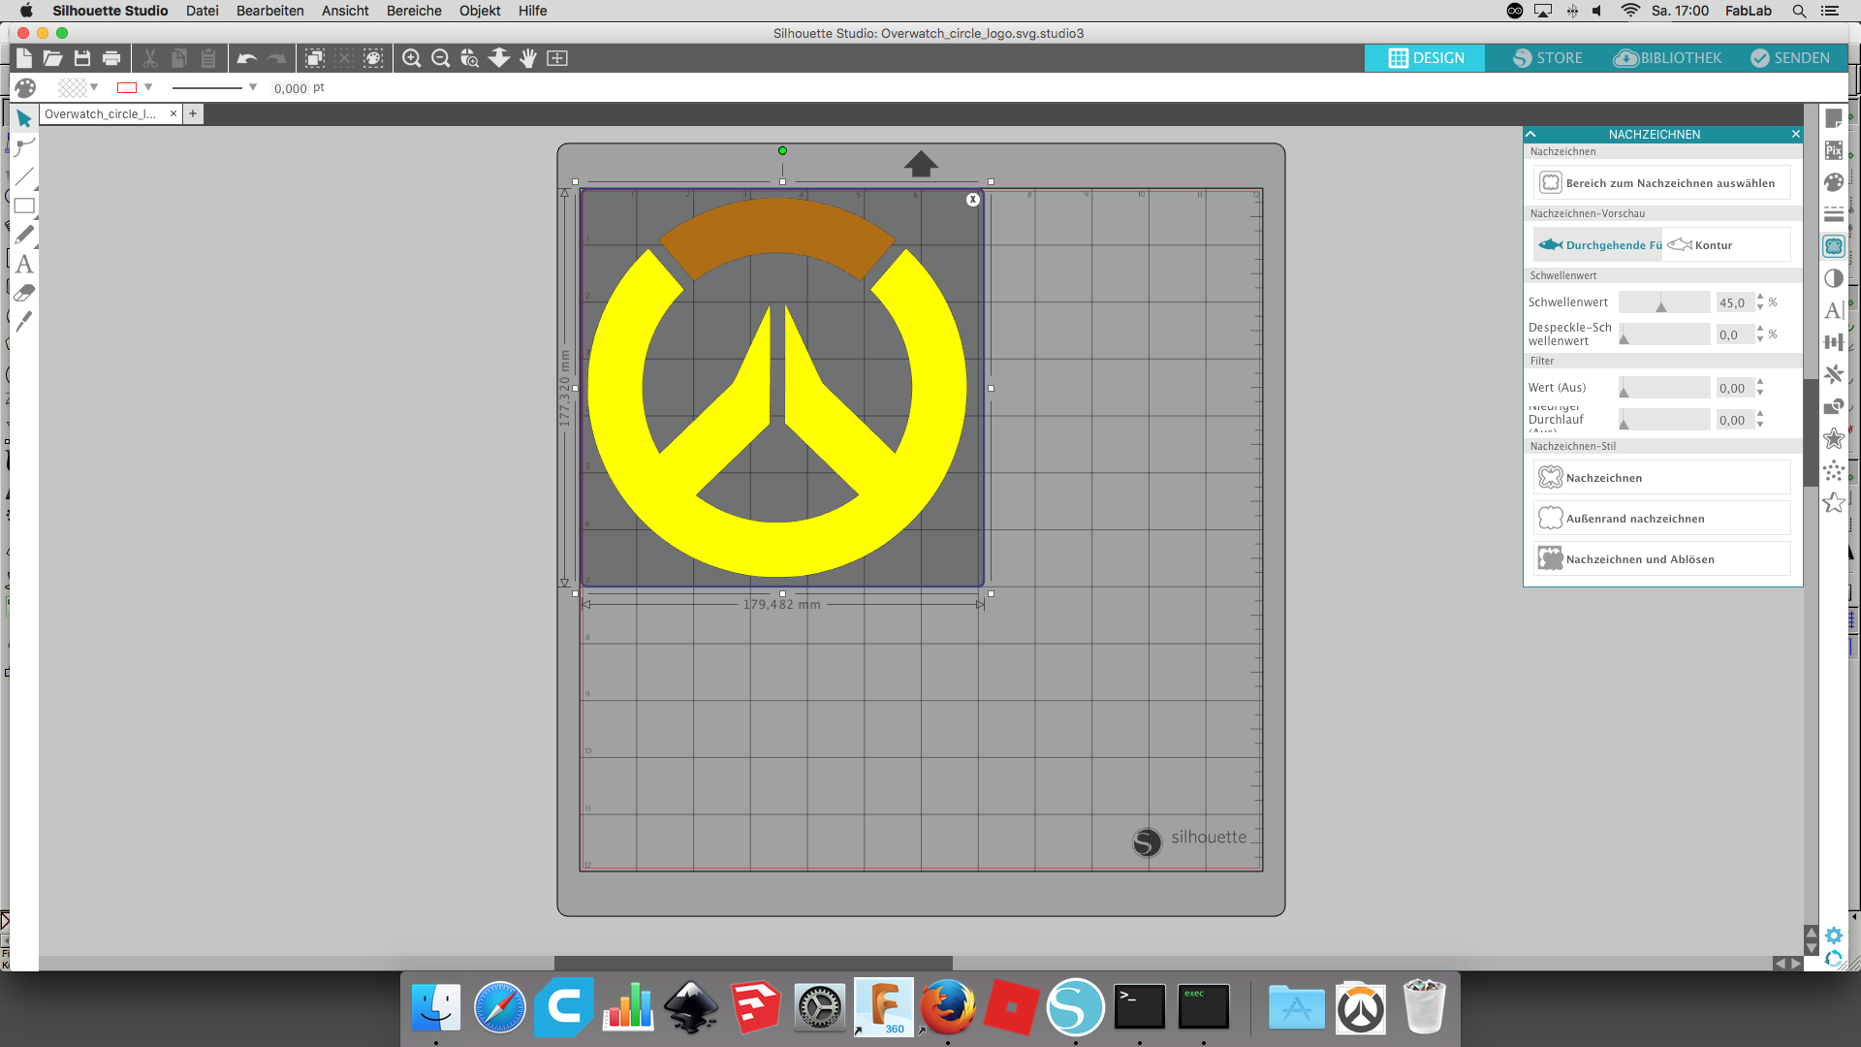This screenshot has height=1047, width=1861.
Task: Open the Datei menu
Action: pyautogui.click(x=202, y=11)
